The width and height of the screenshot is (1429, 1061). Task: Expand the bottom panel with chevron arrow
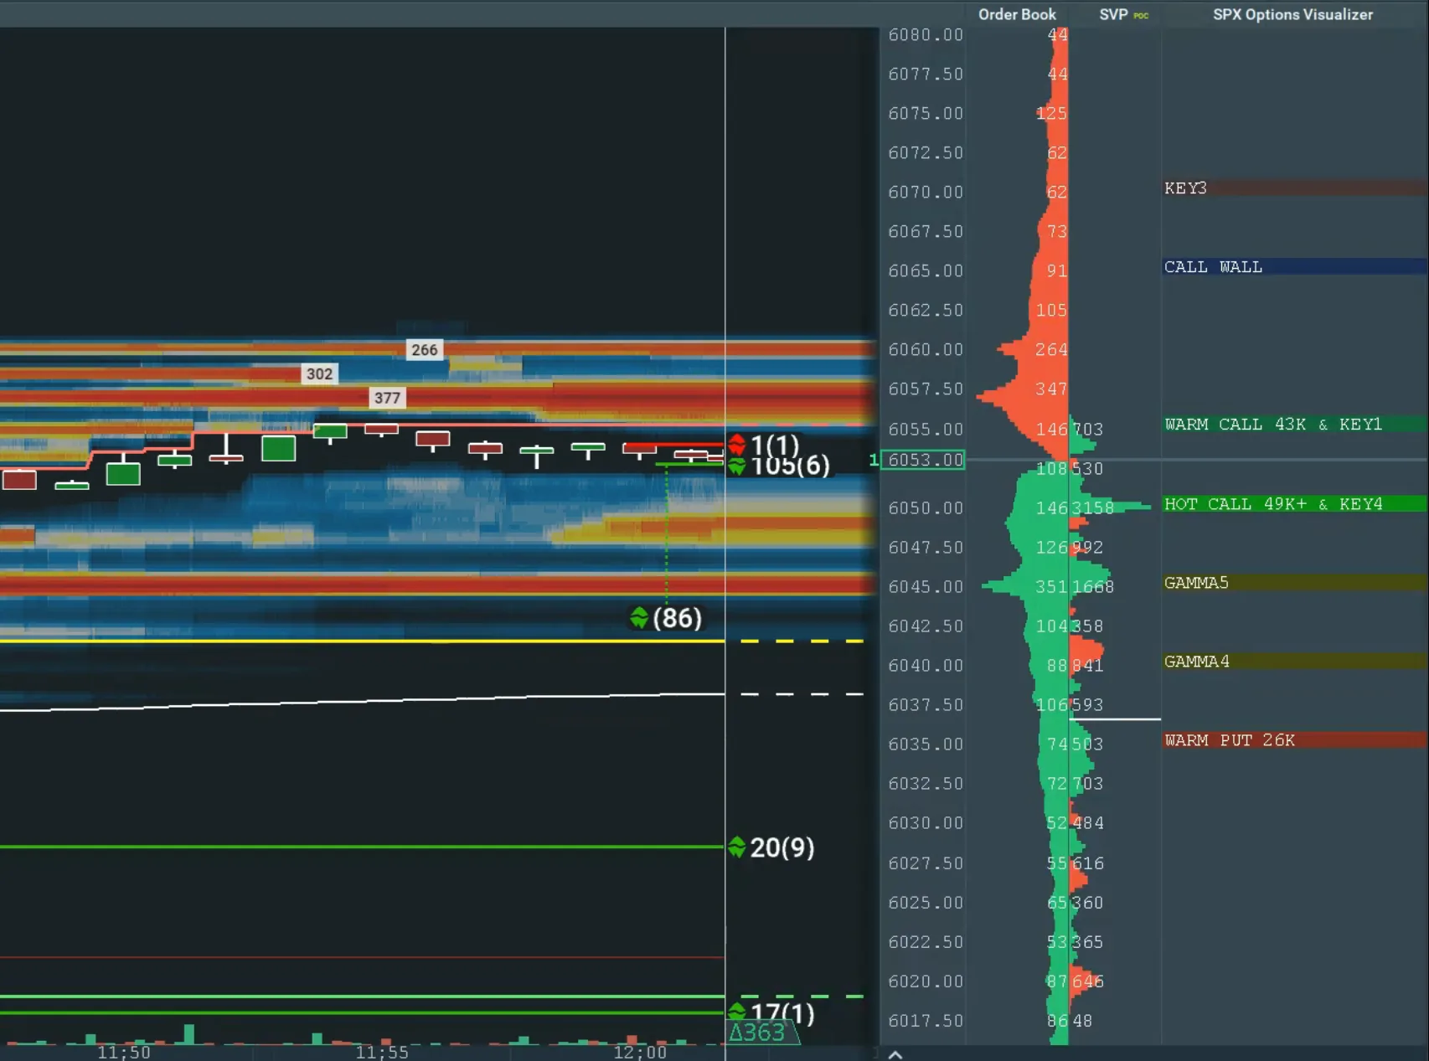[895, 1054]
